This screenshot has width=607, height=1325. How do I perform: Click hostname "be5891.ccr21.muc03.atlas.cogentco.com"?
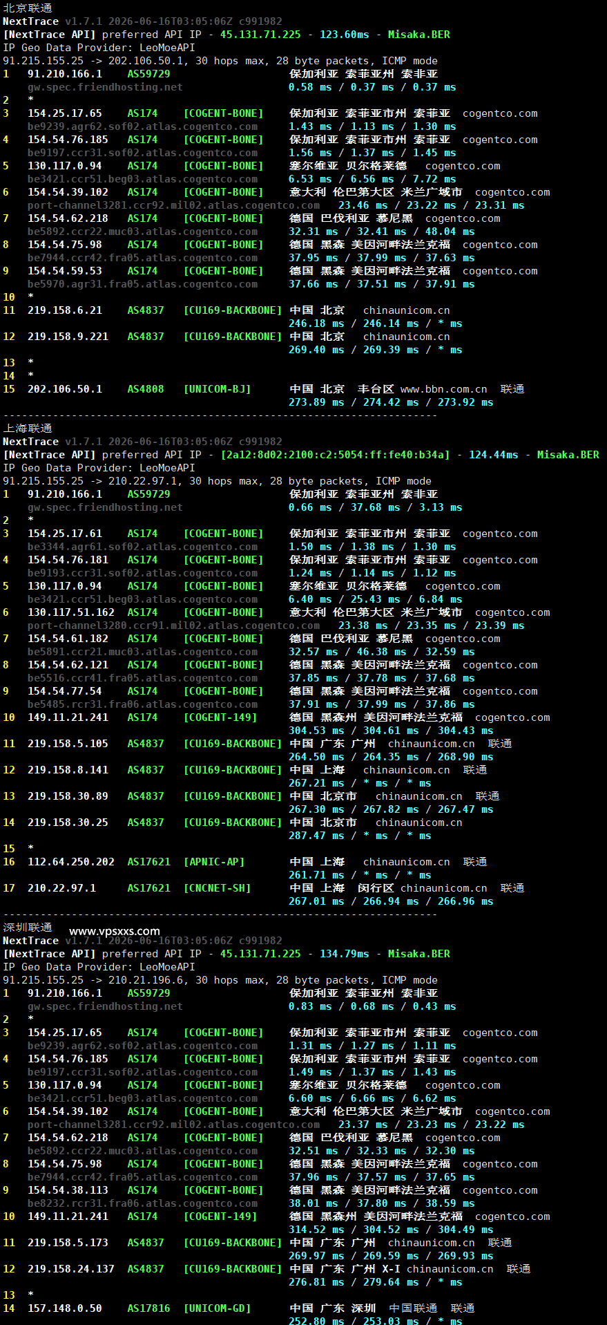pyautogui.click(x=142, y=652)
